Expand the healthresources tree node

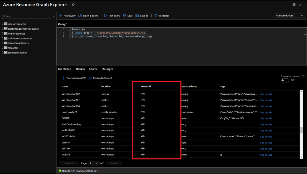(x=3, y=33)
